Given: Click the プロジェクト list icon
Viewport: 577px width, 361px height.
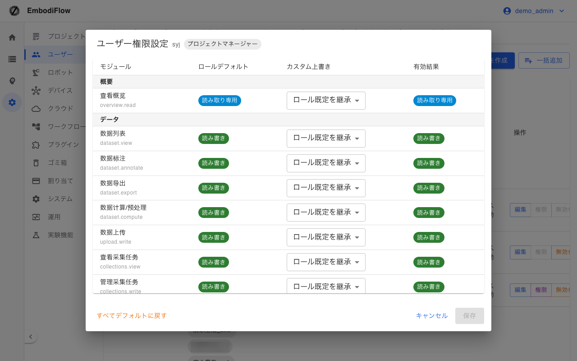Looking at the screenshot, I should click(36, 36).
